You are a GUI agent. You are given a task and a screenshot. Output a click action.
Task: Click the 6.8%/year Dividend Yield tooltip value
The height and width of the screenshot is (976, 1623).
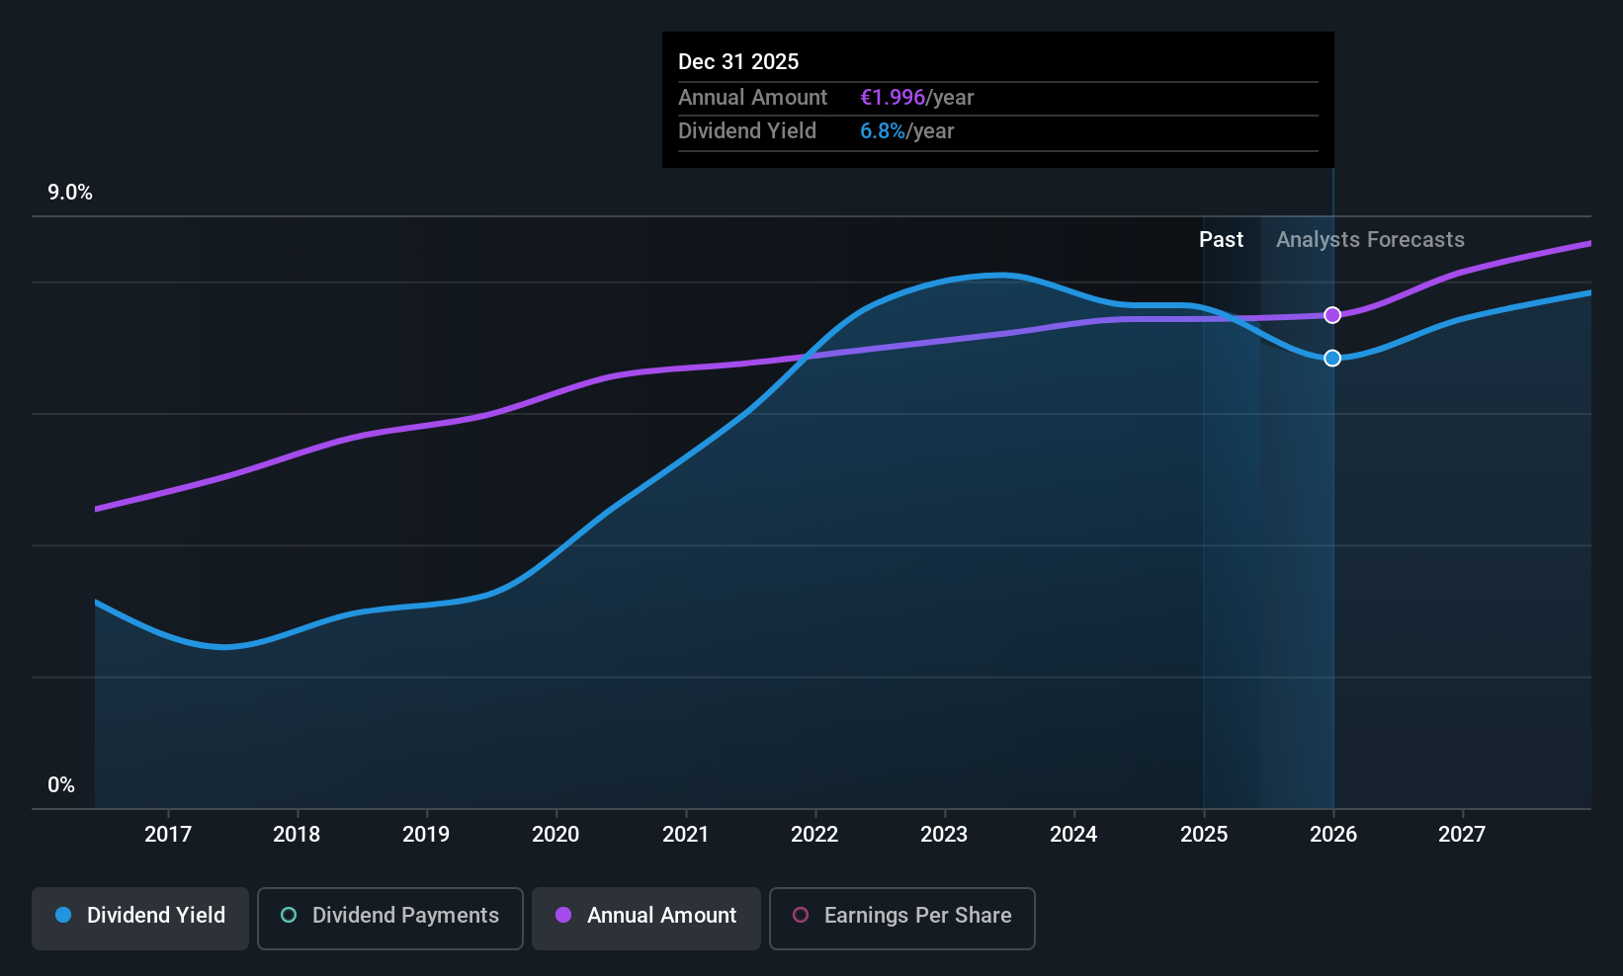(x=907, y=131)
